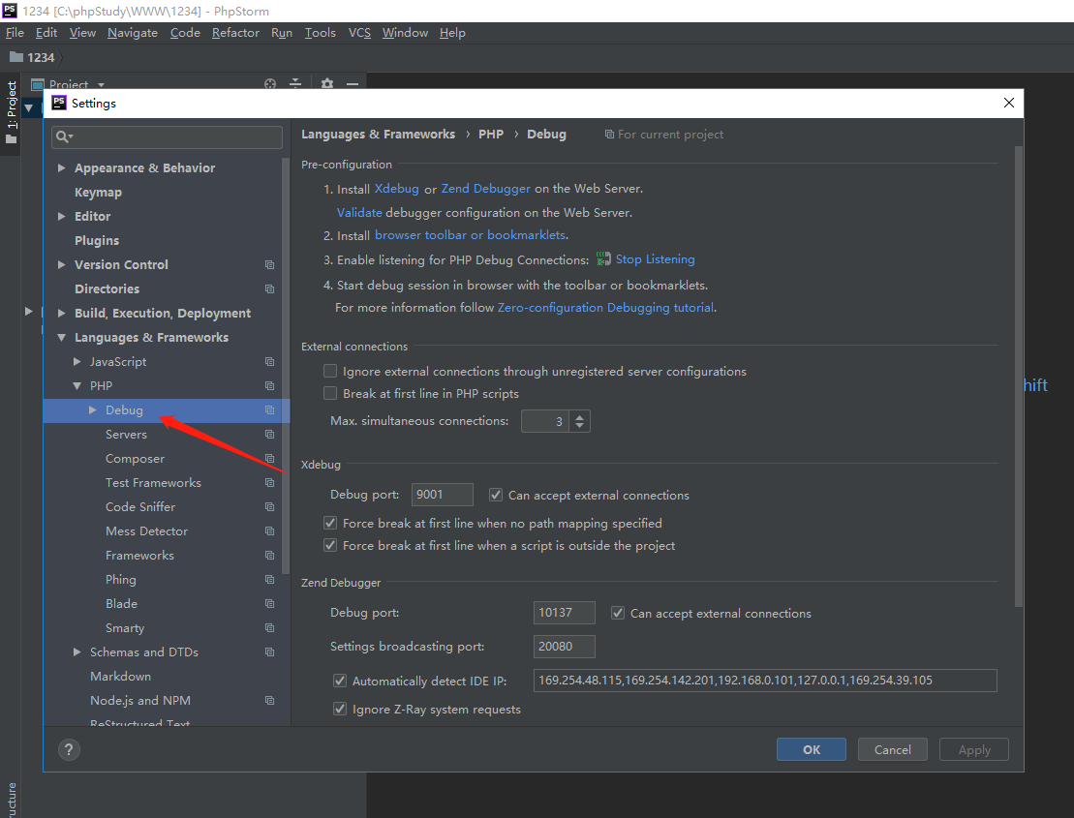Click the Xdebug install link
This screenshot has width=1074, height=818.
pyautogui.click(x=397, y=188)
